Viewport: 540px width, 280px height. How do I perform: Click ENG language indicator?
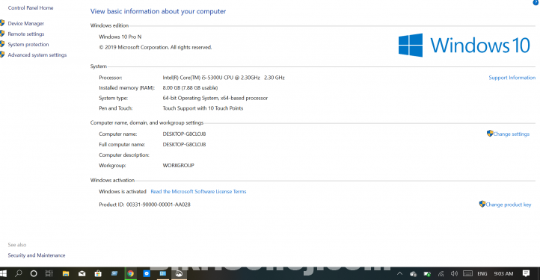[x=482, y=274]
